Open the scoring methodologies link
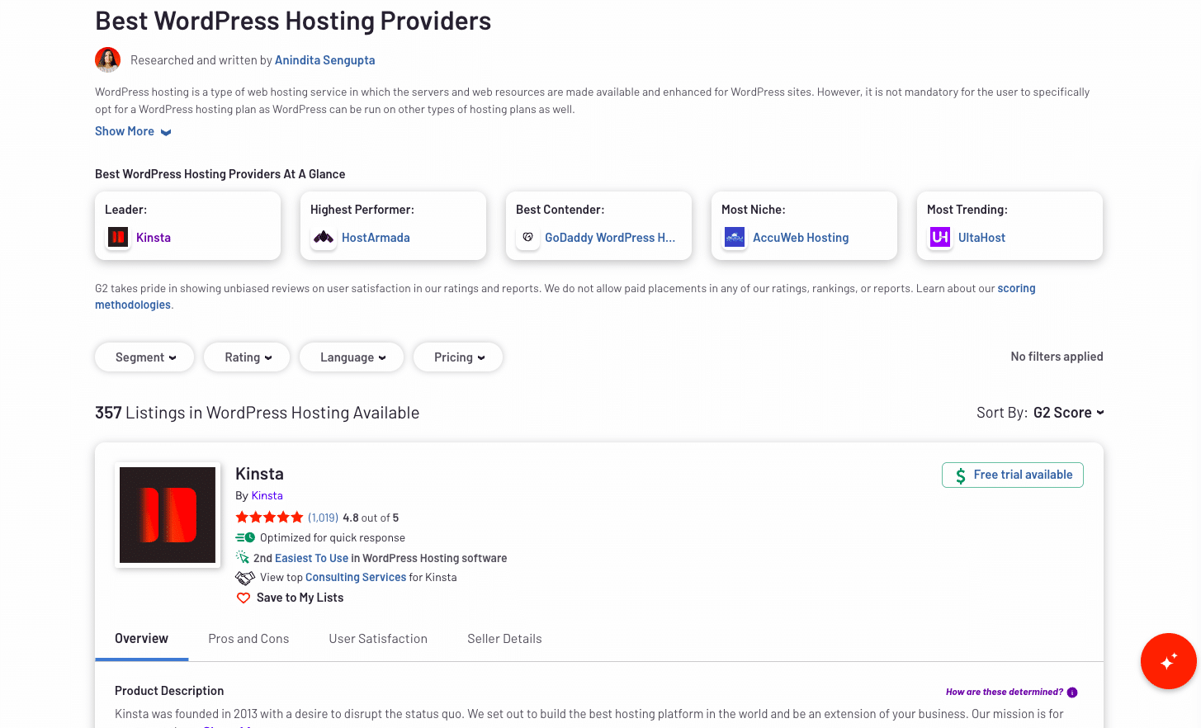The height and width of the screenshot is (728, 1201). [x=133, y=304]
